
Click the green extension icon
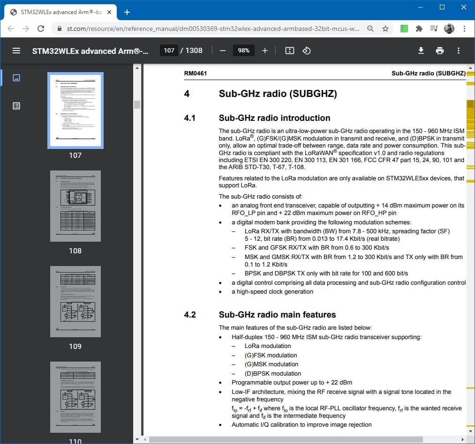click(x=404, y=29)
